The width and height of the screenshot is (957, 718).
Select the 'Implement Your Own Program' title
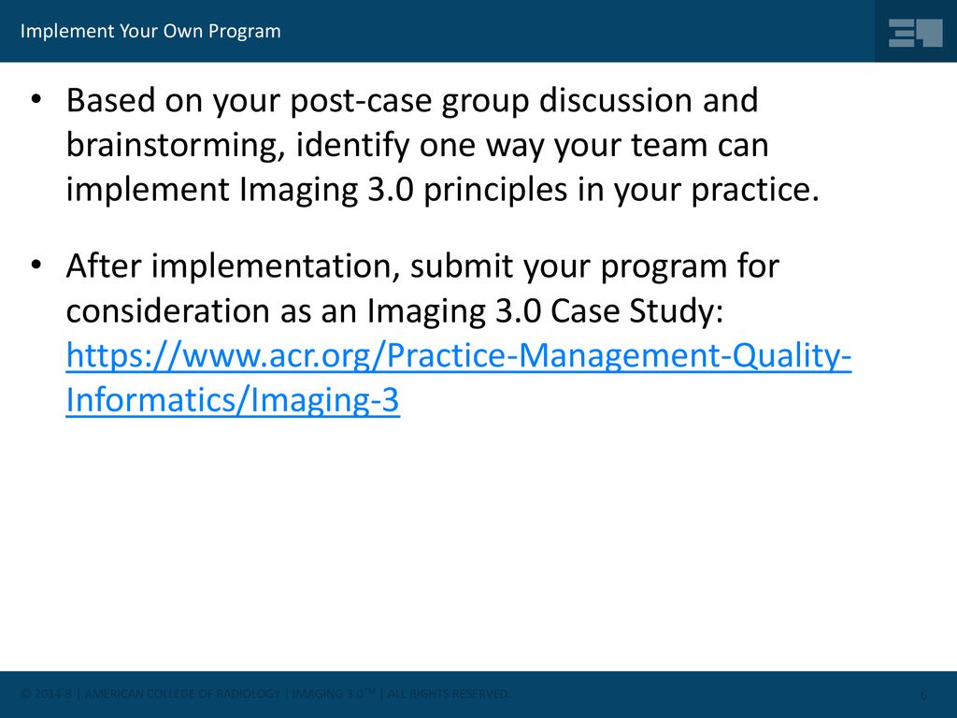pyautogui.click(x=150, y=31)
